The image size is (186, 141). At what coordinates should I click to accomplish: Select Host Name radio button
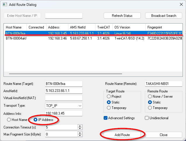pyautogui.click(x=9, y=120)
